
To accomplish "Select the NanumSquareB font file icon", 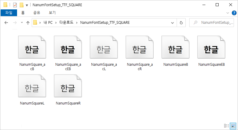I will 175,47.
